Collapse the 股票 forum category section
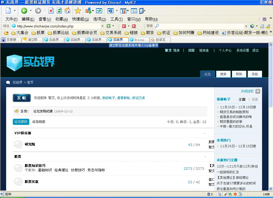 click(205, 157)
